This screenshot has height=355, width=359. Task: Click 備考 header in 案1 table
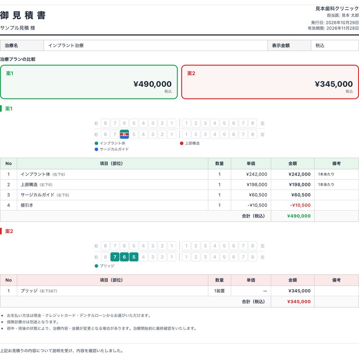point(336,164)
